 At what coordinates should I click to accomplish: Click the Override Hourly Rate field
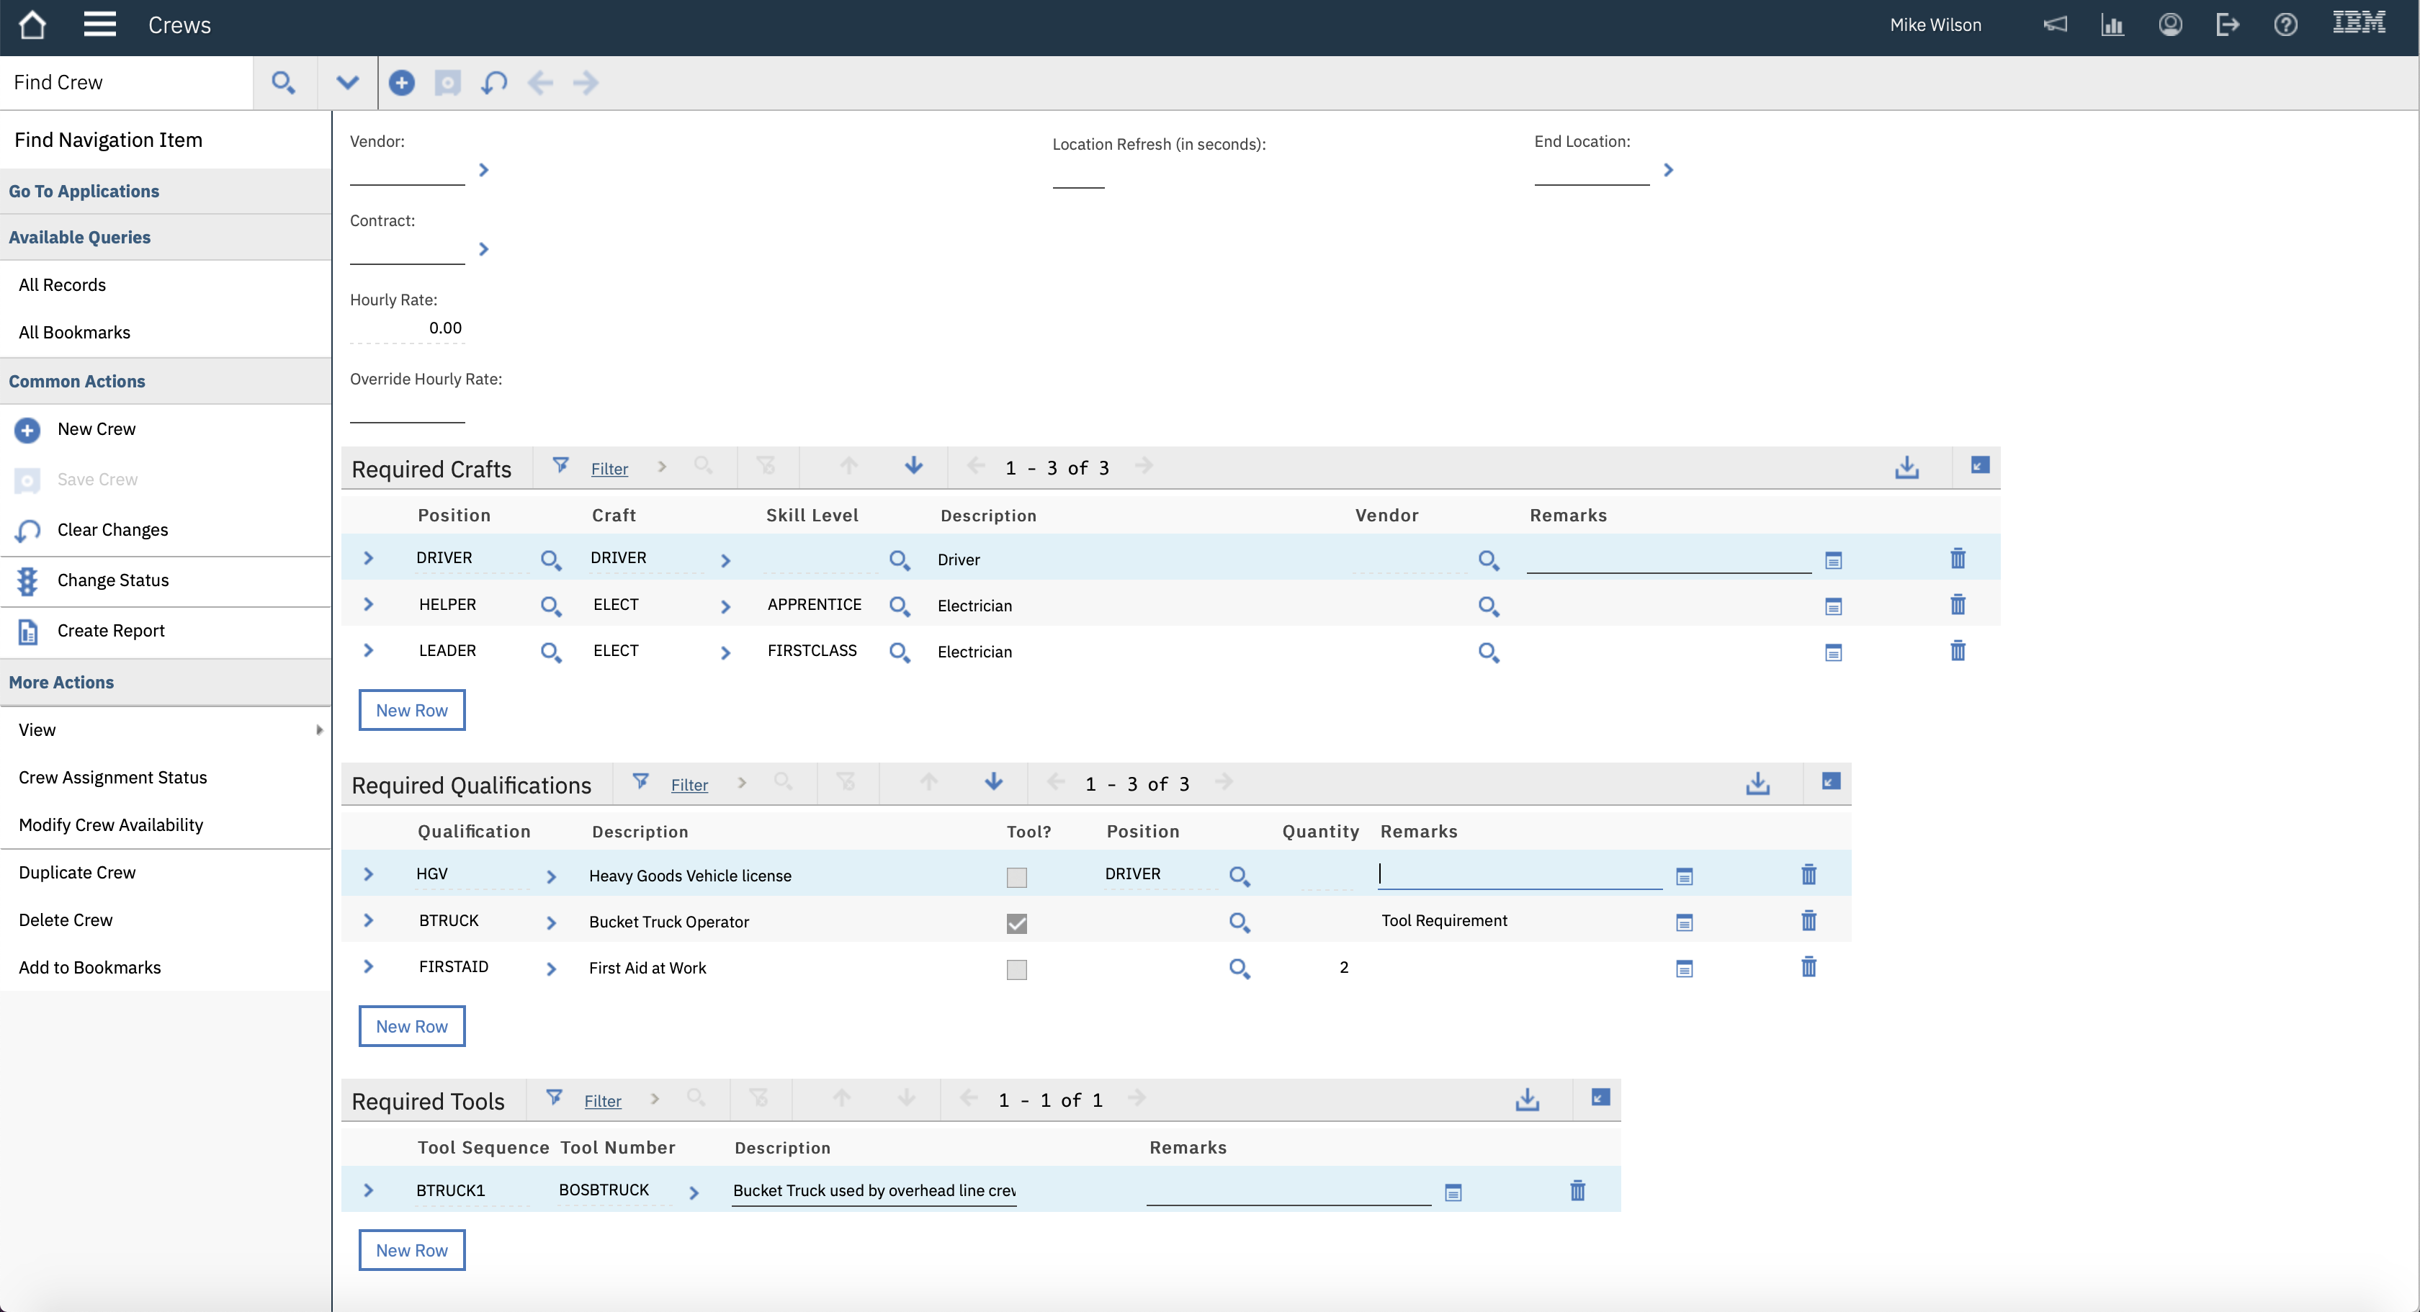407,410
